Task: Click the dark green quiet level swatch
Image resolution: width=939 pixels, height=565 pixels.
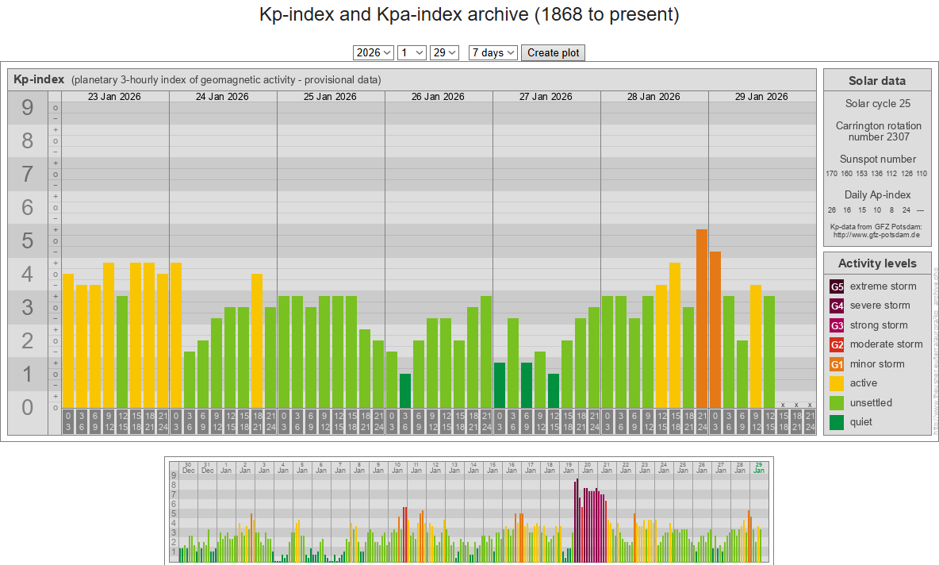Action: (837, 422)
